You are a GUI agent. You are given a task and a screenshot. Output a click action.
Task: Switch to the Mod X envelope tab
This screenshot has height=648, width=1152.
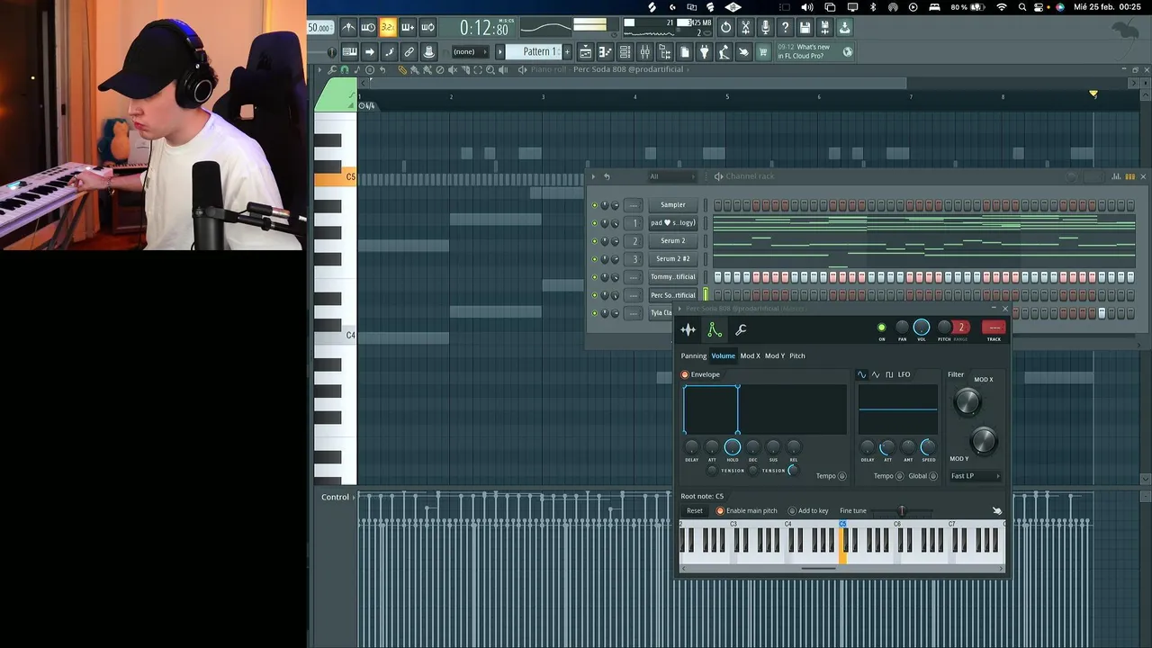point(750,355)
